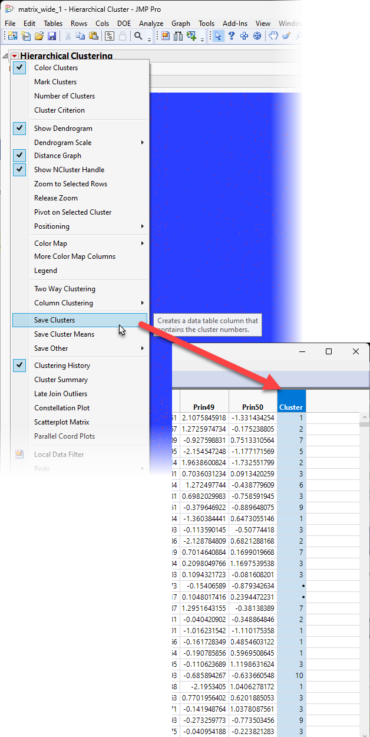Click the Graph Builder add toolbar icon

coord(191,36)
